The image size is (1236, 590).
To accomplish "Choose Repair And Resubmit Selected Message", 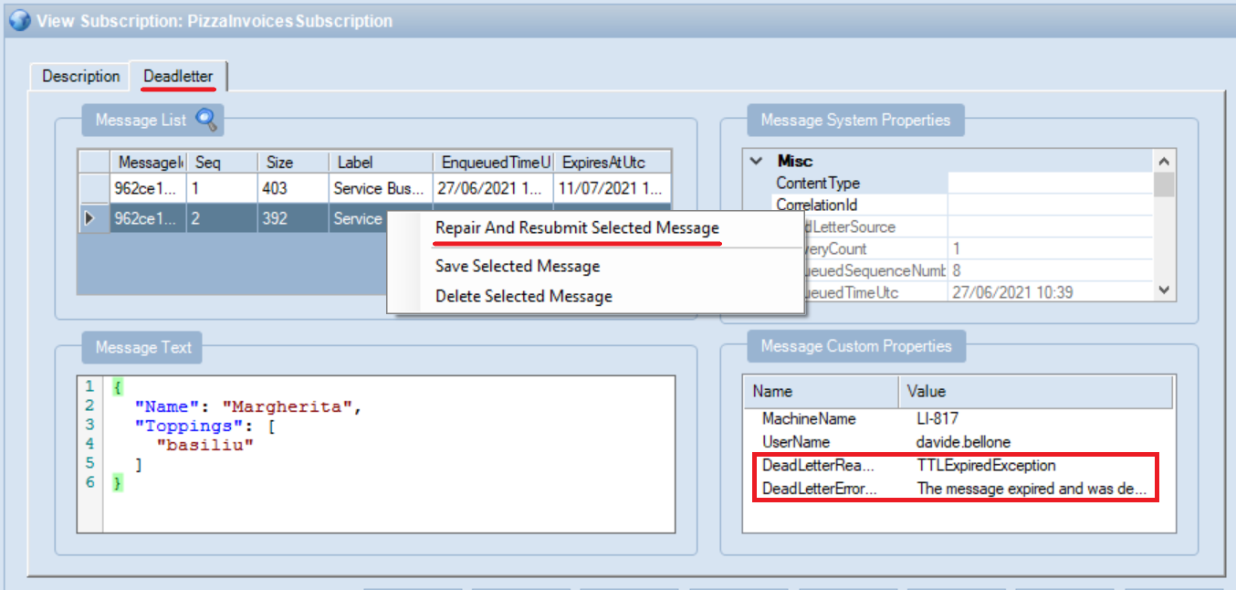I will pyautogui.click(x=577, y=228).
